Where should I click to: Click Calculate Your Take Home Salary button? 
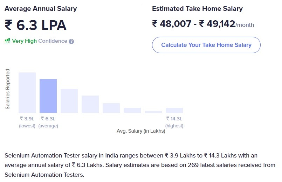pos(206,45)
